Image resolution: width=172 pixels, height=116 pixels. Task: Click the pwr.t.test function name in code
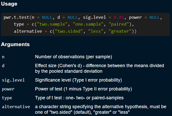(x=16, y=18)
